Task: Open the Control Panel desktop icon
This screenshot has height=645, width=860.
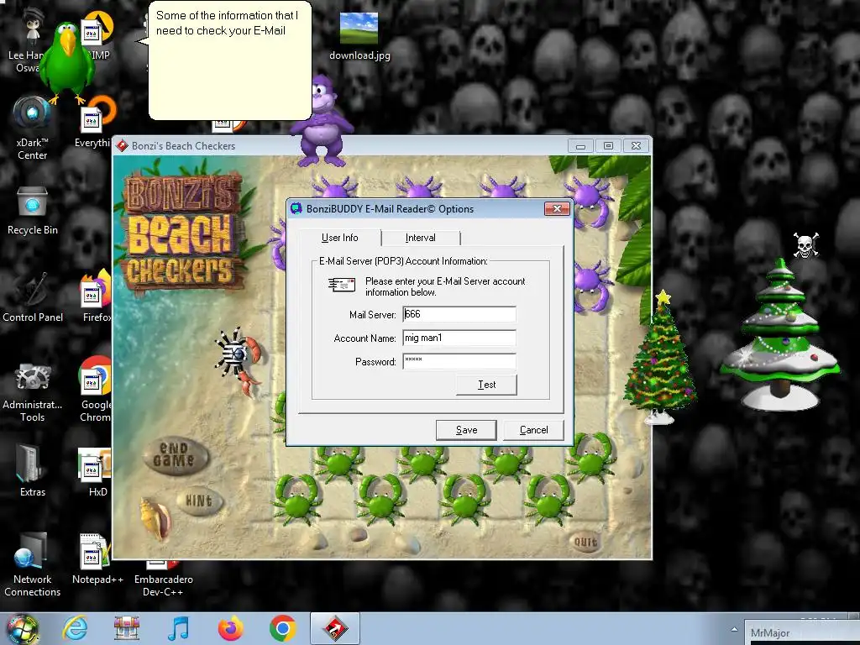Action: tap(33, 296)
